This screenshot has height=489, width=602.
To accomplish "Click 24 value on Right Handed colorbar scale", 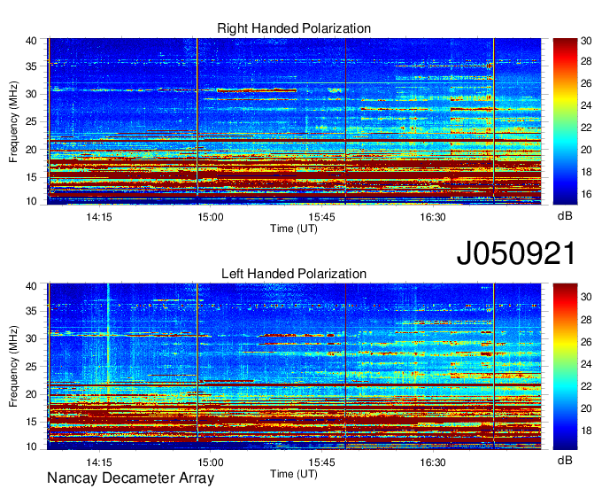I will (x=586, y=105).
